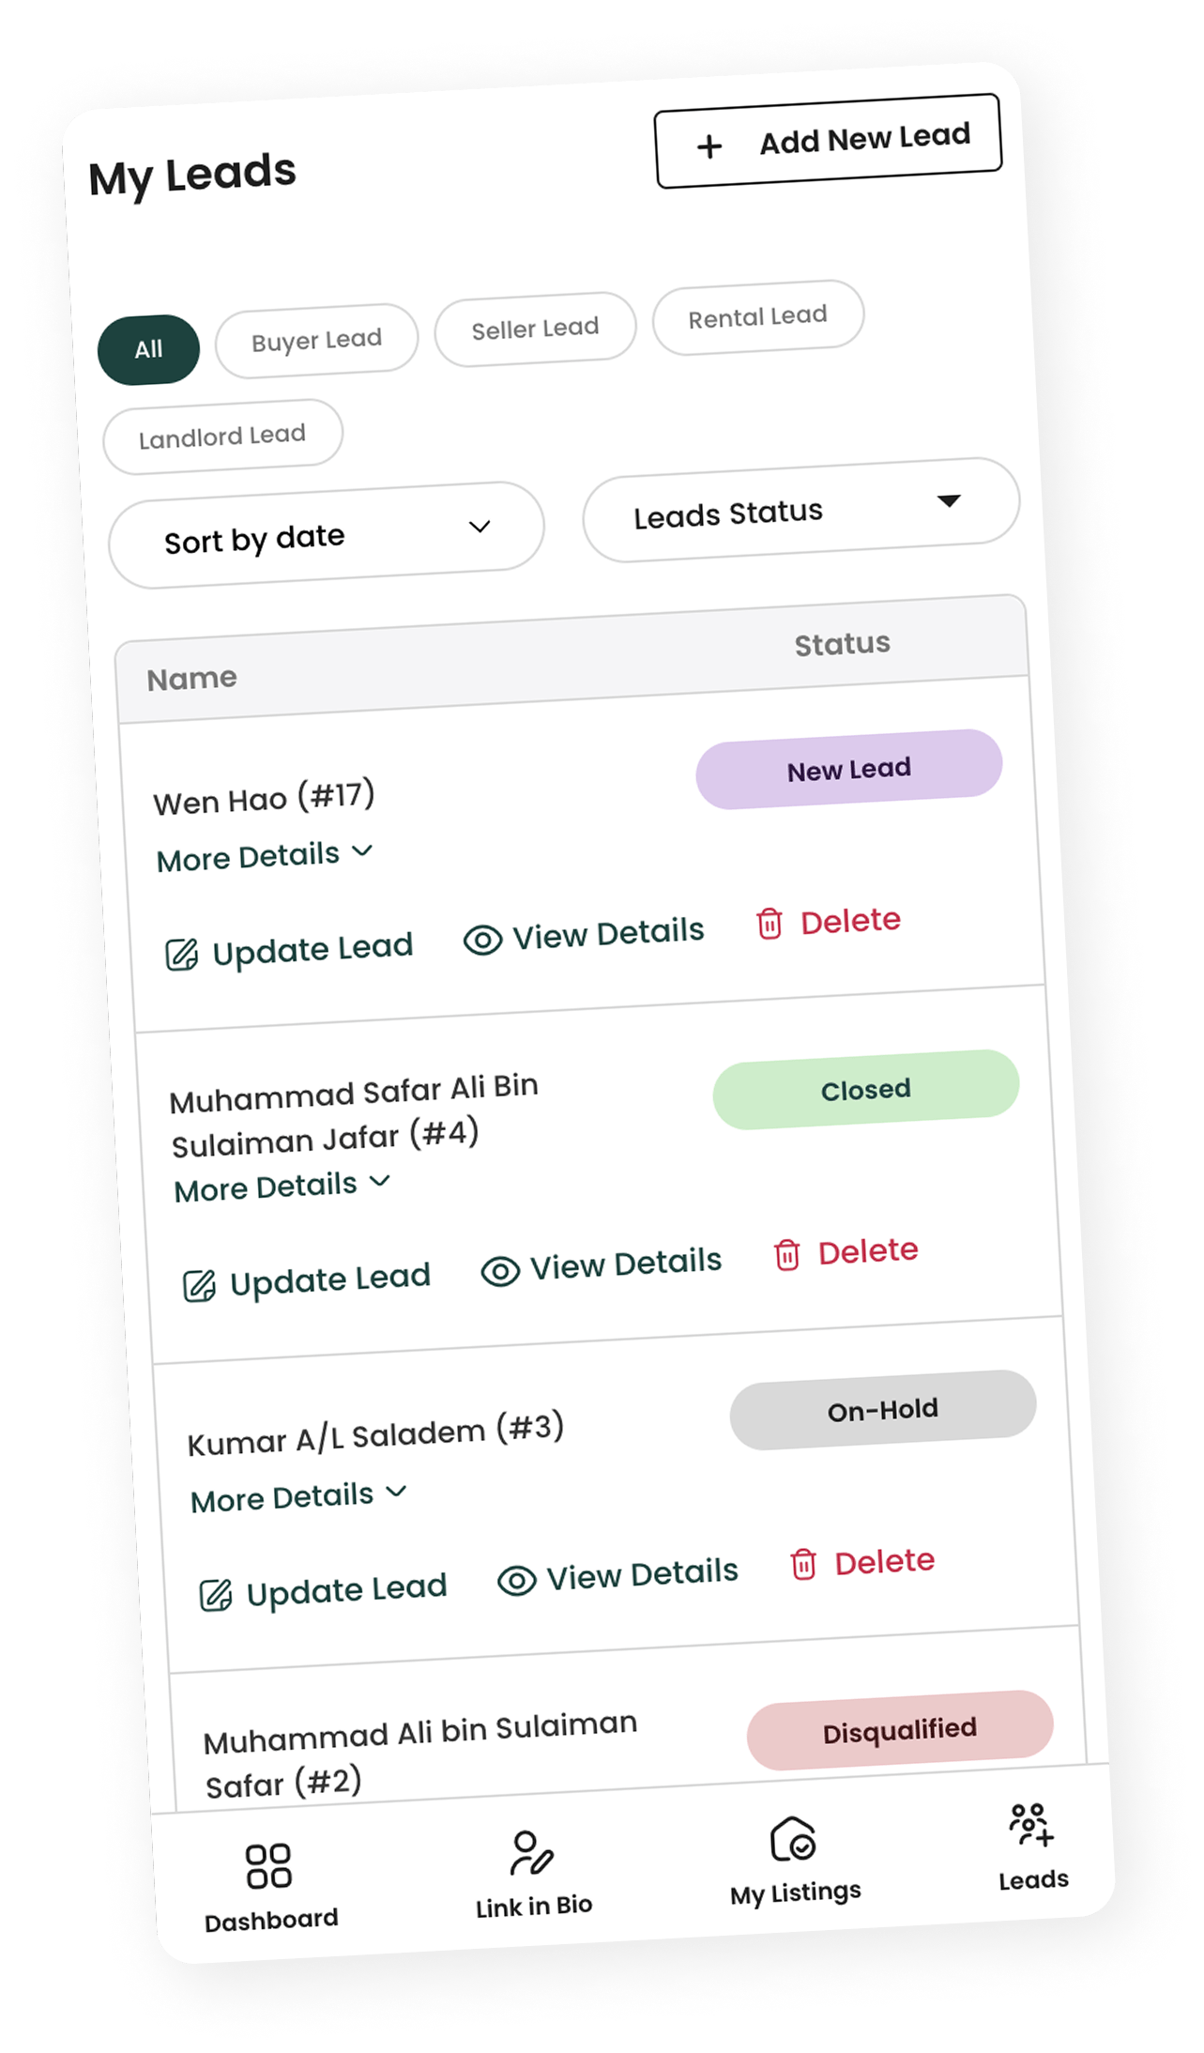Open the Link in Bio icon
The width and height of the screenshot is (1204, 2053).
pos(531,1852)
